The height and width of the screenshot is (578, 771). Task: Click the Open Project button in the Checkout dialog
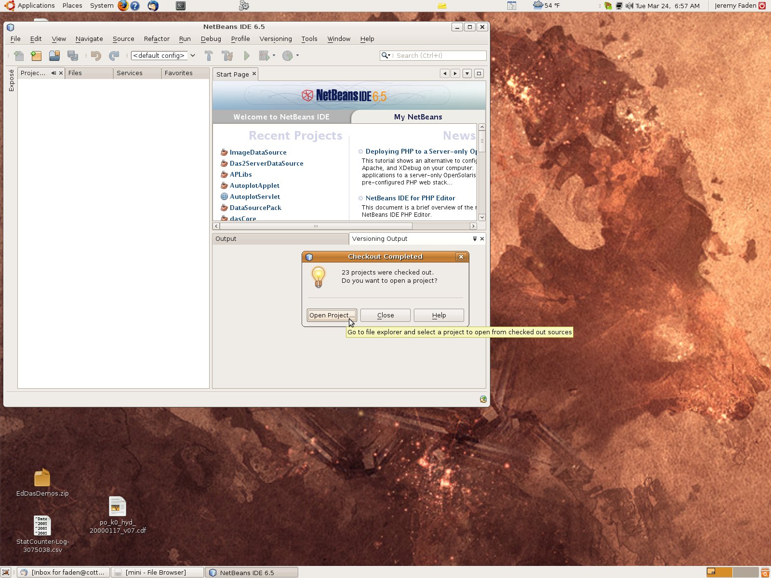click(x=332, y=315)
